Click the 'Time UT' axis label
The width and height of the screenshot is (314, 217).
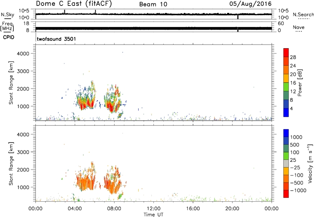point(153,214)
